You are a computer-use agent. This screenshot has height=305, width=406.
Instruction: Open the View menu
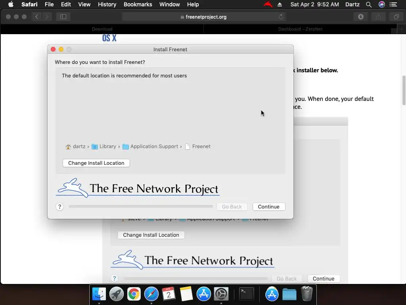(84, 4)
